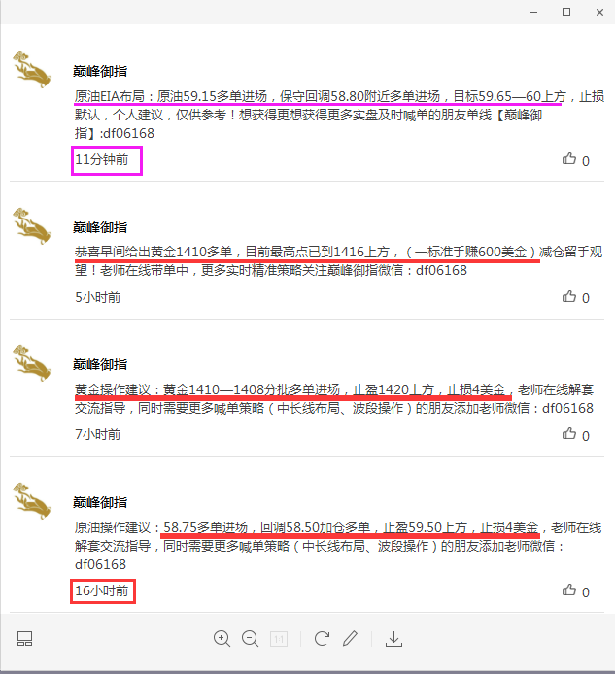Like the post from 5小时前

click(569, 296)
